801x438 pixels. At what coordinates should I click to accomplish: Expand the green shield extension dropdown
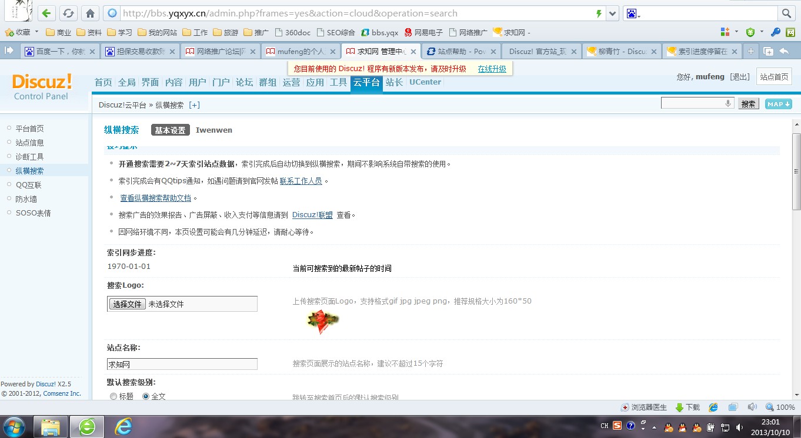pyautogui.click(x=762, y=32)
